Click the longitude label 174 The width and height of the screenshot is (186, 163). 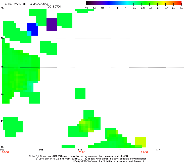[x=119, y=150]
